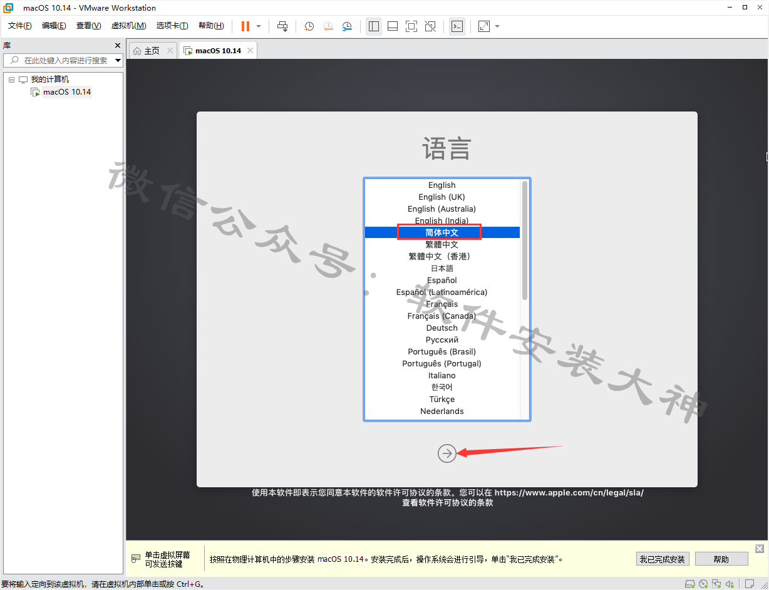Select Nederlands in the language list
Viewport: 769px width, 590px height.
pos(442,411)
